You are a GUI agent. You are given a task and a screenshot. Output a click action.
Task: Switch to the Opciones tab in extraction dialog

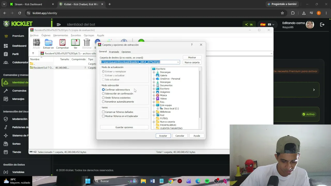(x=126, y=52)
